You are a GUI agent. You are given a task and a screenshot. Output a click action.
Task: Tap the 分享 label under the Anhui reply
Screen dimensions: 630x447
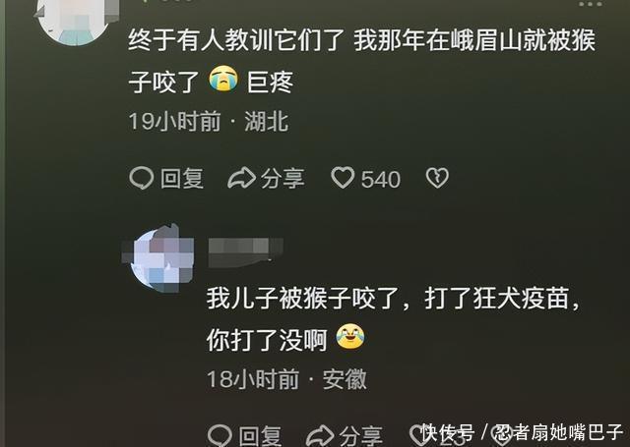pos(360,436)
